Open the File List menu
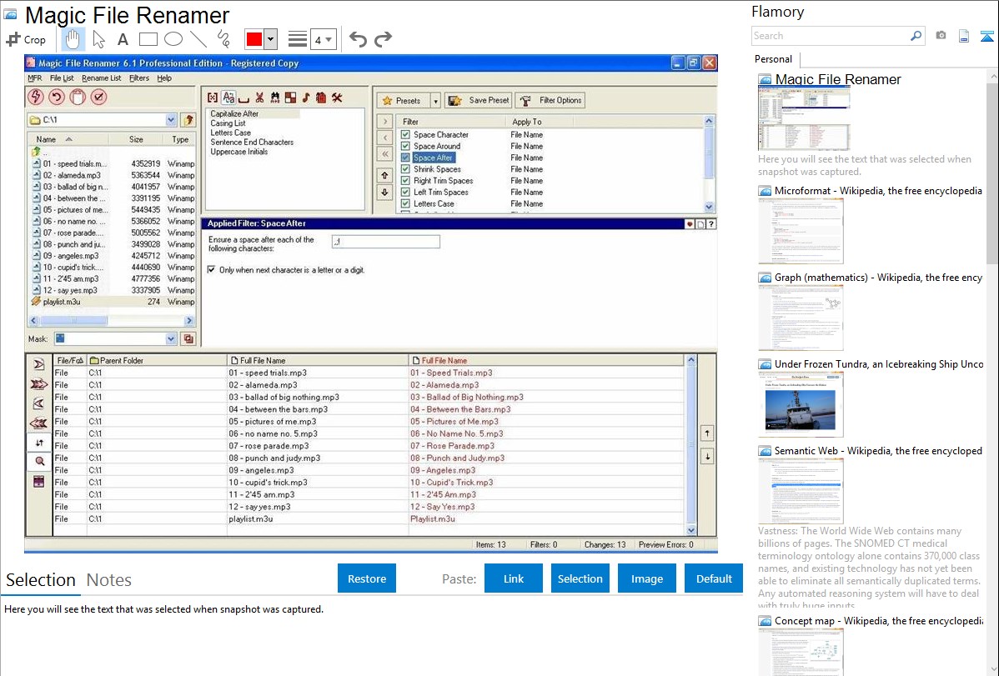Image resolution: width=999 pixels, height=676 pixels. tap(62, 78)
